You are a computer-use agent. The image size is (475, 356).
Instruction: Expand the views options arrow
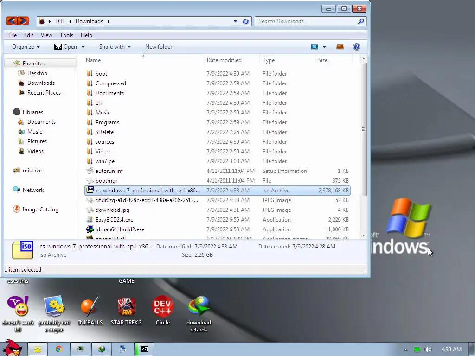[x=324, y=47]
